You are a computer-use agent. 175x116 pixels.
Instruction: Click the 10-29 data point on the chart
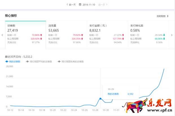(100, 99)
